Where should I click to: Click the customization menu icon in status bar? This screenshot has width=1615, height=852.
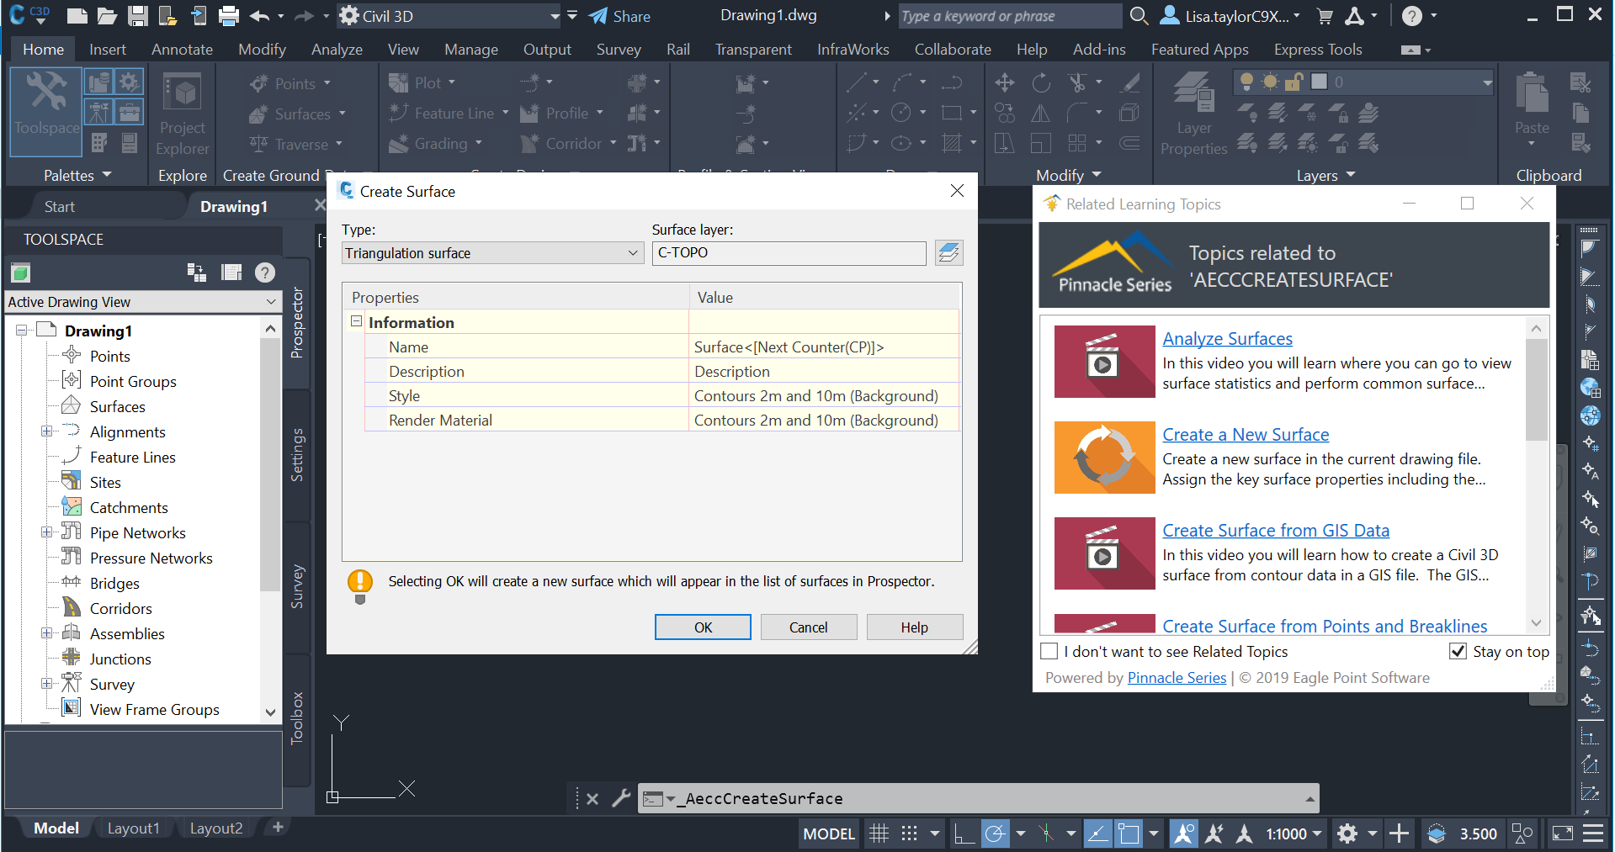pyautogui.click(x=1593, y=833)
